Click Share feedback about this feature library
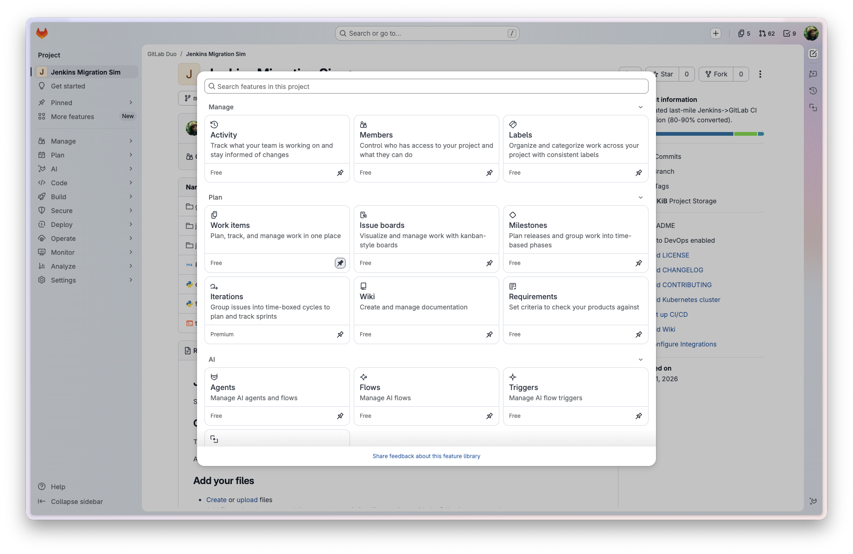 click(426, 456)
